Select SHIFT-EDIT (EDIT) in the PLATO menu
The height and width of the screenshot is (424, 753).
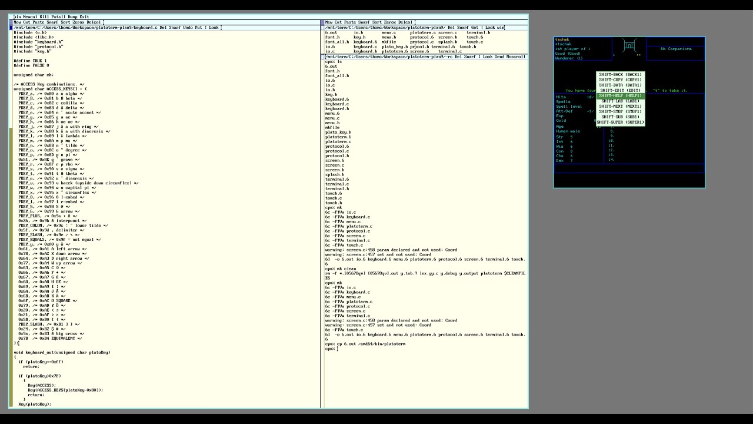[621, 91]
